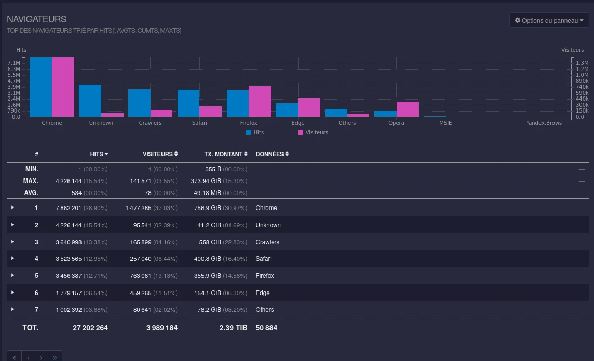Open the Options du panneau dropdown
The height and width of the screenshot is (361, 594).
[549, 20]
